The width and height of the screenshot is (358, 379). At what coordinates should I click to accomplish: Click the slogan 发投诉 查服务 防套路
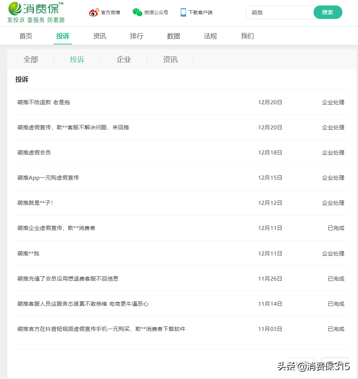pyautogui.click(x=36, y=20)
